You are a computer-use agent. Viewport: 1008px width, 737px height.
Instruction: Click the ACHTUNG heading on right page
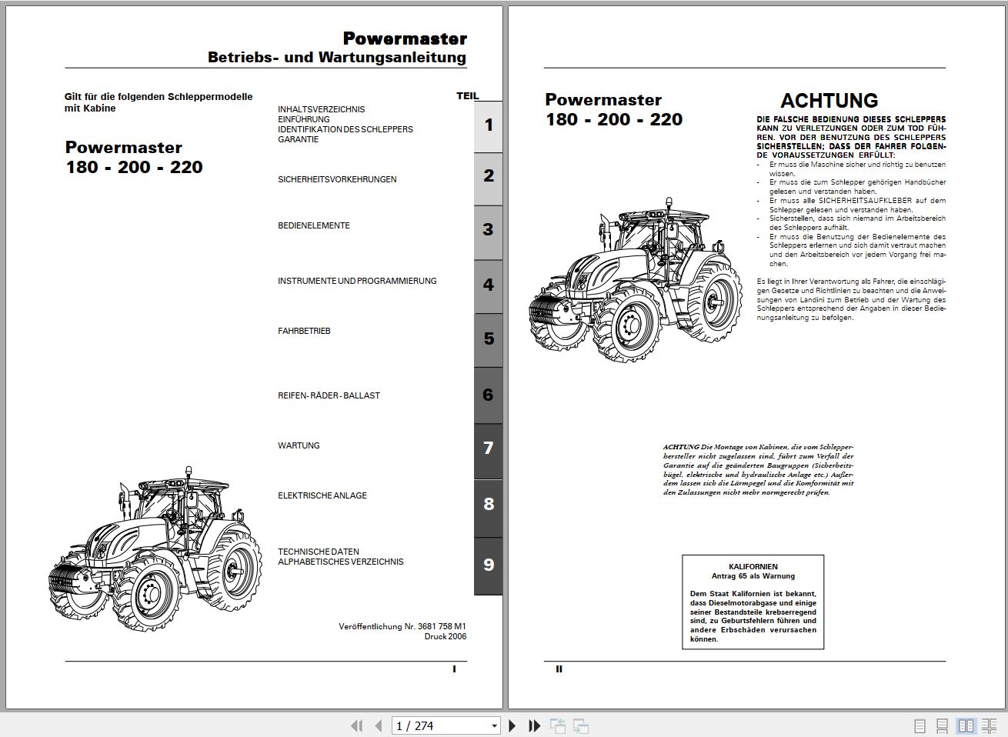[x=829, y=101]
